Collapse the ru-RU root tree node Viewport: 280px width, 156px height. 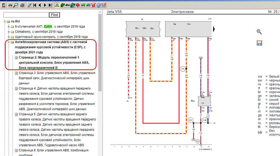click(5, 22)
